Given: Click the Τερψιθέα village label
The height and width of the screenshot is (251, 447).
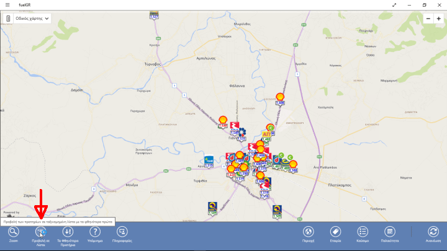Looking at the screenshot, I should pyautogui.click(x=200, y=181).
